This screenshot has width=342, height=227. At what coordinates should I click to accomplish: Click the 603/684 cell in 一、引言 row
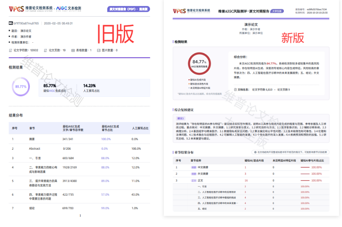click(x=68, y=158)
